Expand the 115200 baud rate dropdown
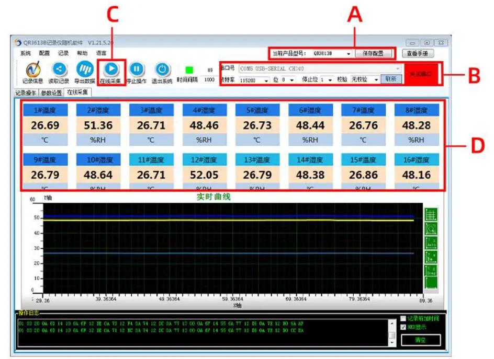 pos(266,80)
